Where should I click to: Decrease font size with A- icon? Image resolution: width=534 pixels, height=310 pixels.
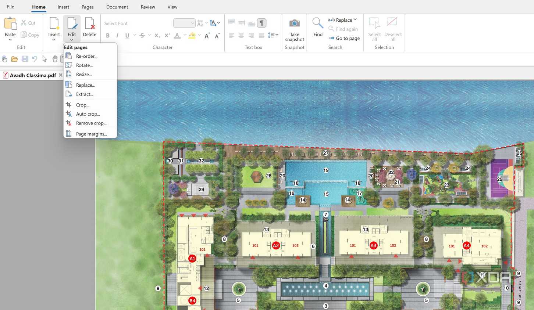point(217,35)
